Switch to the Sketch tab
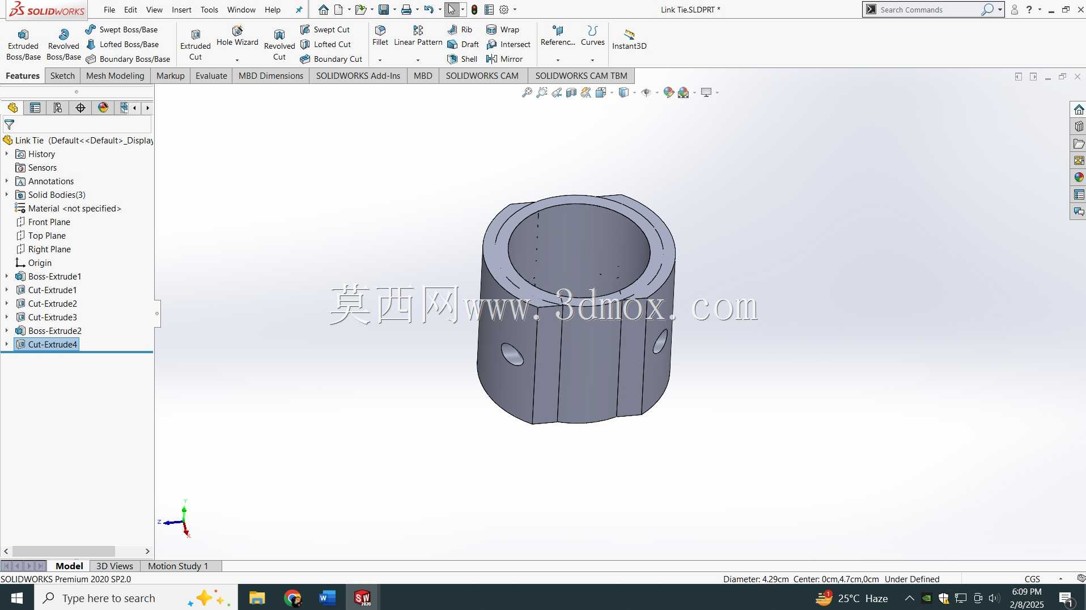 [x=62, y=75]
